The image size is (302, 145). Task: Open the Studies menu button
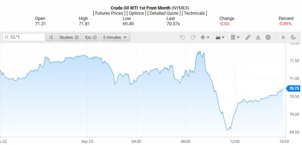point(69,37)
